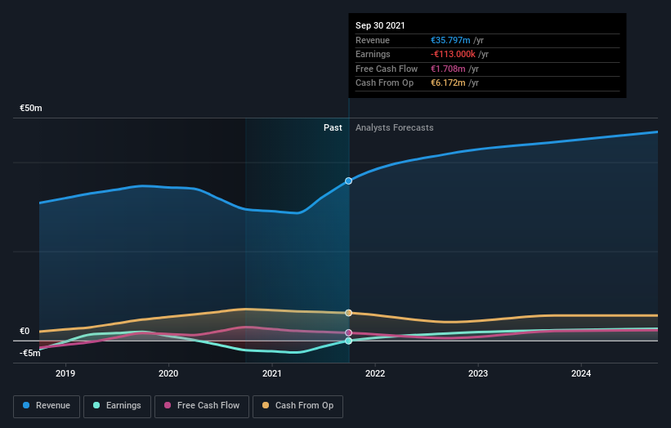Click the Sep 30 2021 tooltip date
The image size is (671, 428).
pyautogui.click(x=380, y=25)
